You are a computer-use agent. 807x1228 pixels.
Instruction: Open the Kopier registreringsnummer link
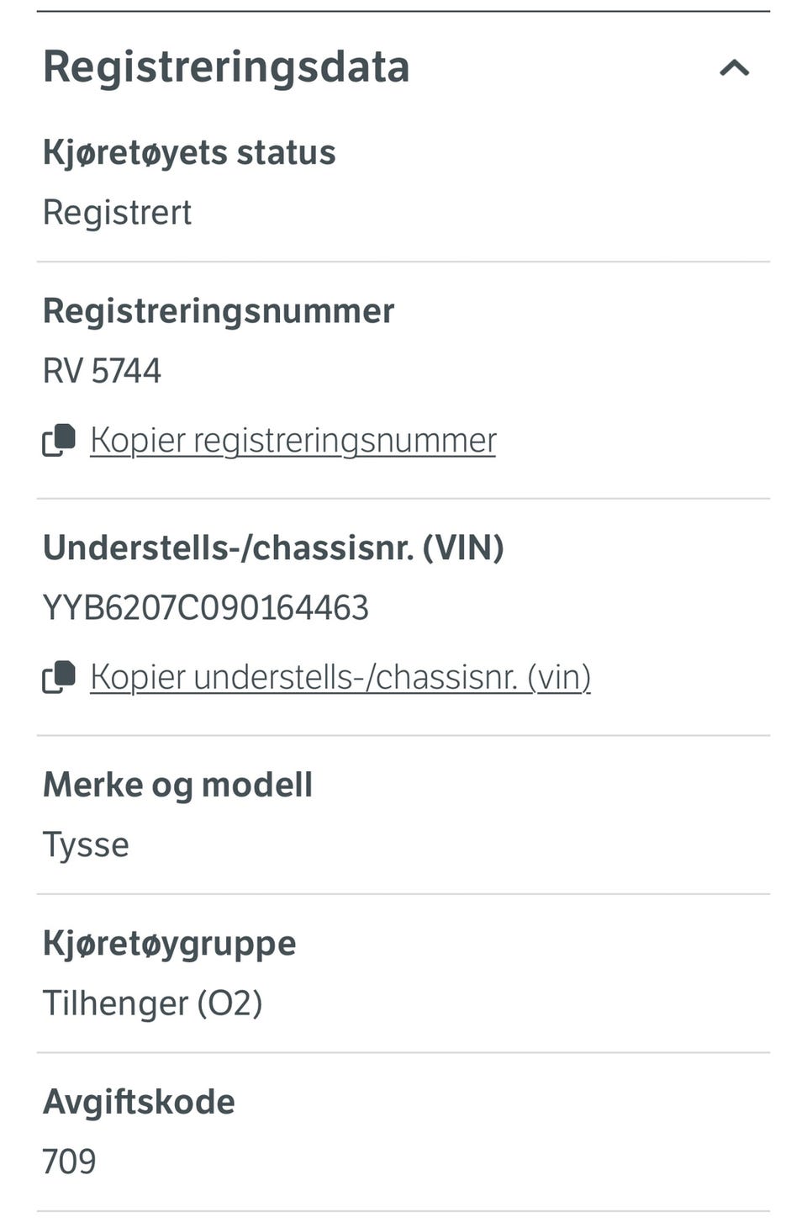[293, 440]
